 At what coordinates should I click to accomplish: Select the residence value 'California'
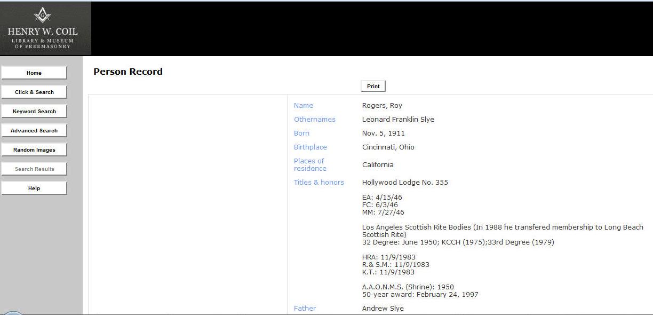(x=378, y=165)
